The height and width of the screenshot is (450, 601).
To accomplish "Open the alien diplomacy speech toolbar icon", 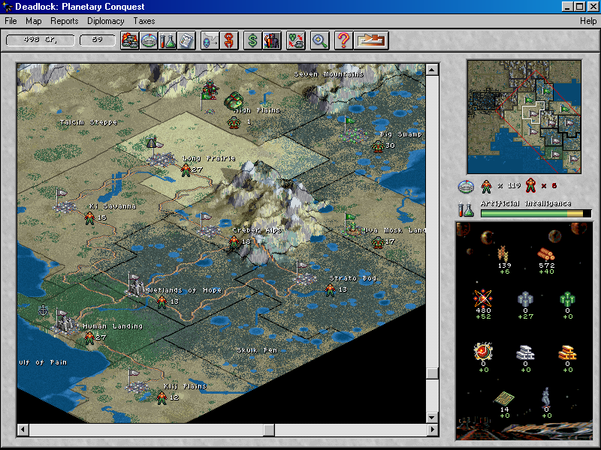I will (x=210, y=40).
